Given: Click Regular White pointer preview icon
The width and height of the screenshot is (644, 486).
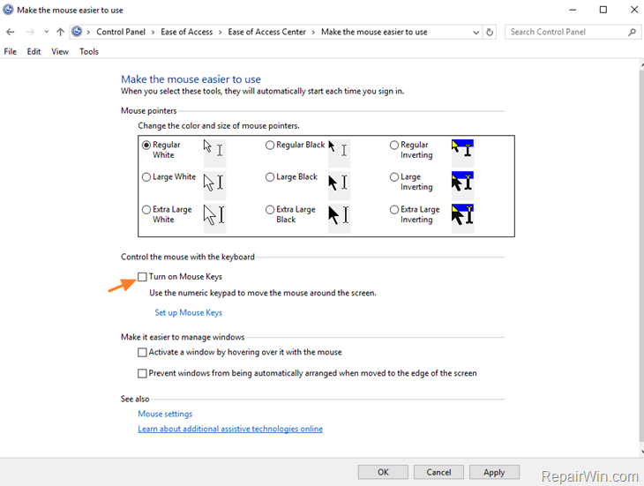Looking at the screenshot, I should (x=214, y=153).
